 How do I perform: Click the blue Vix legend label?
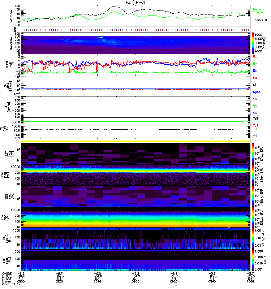point(255,113)
